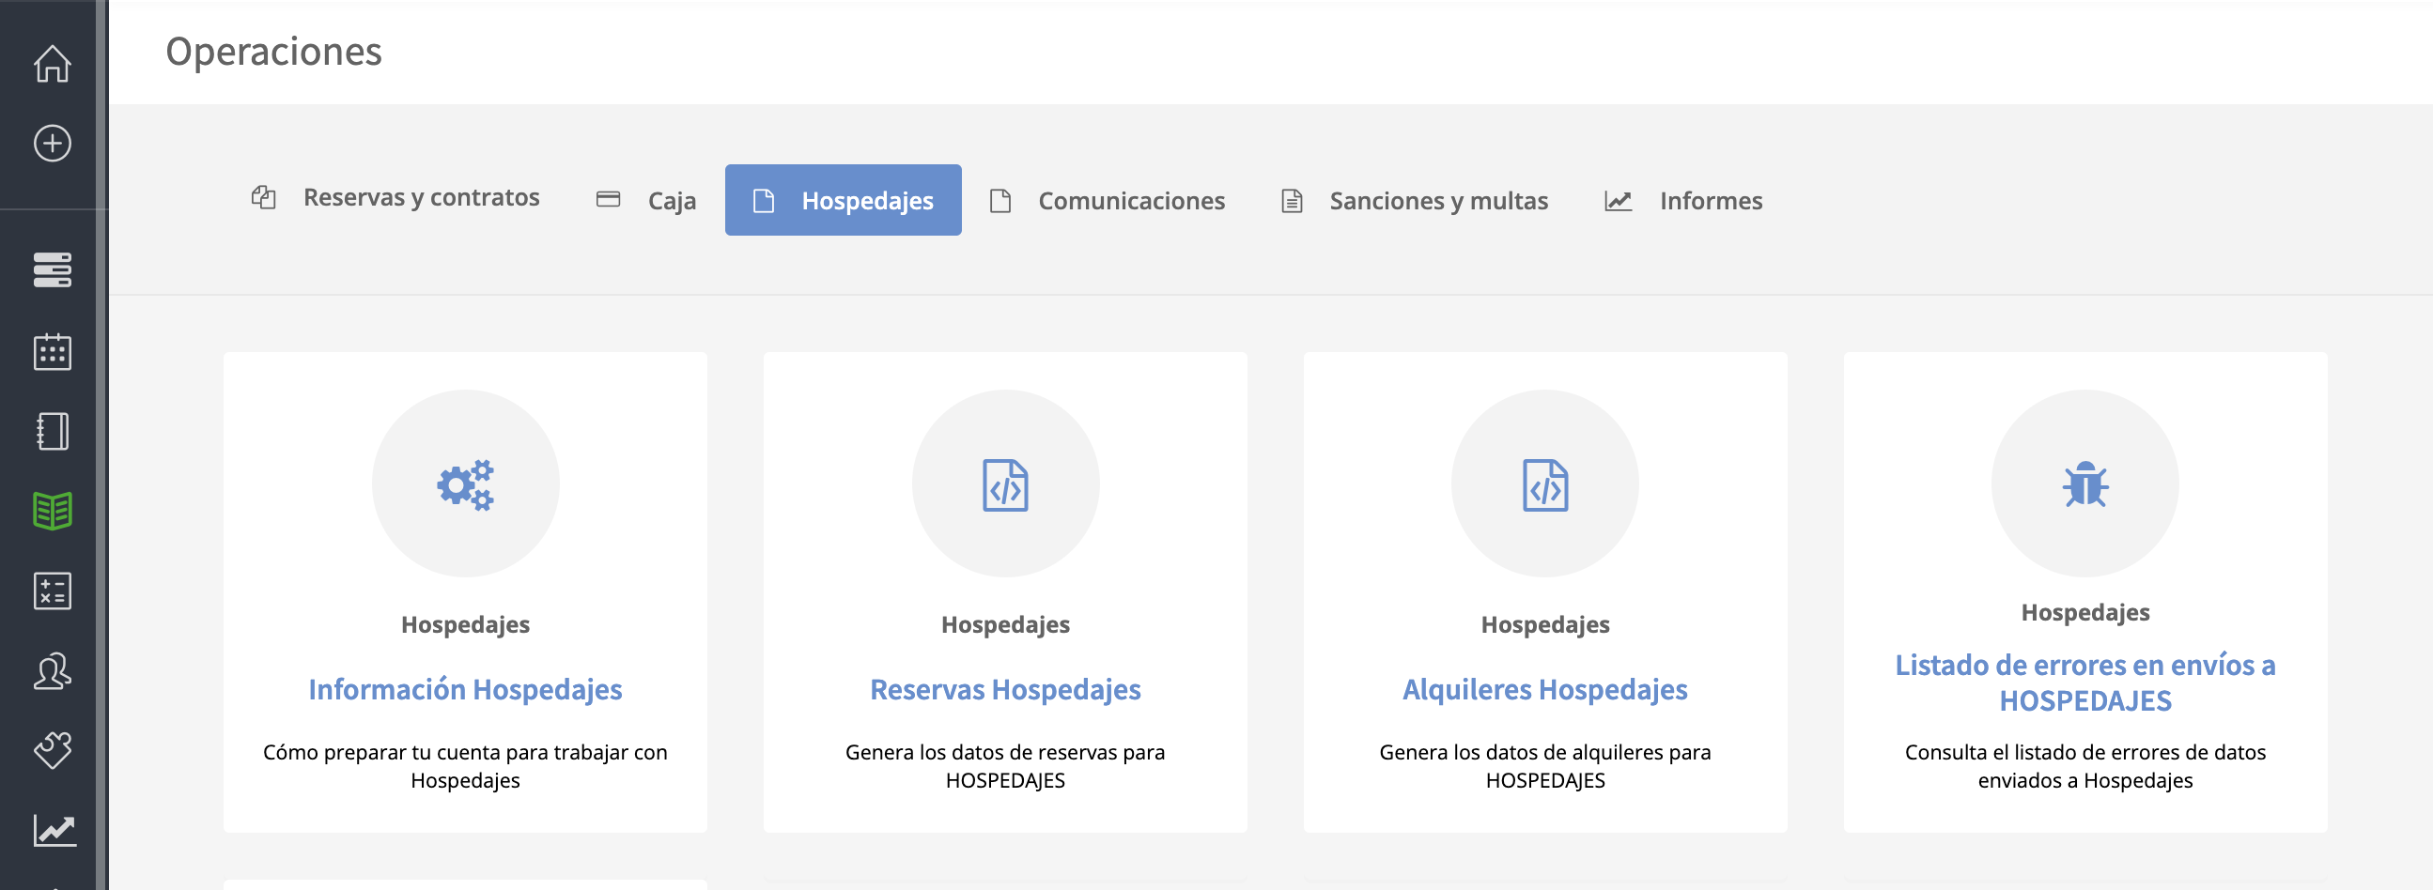
Task: Click the Operaciones page title
Action: pos(274,51)
